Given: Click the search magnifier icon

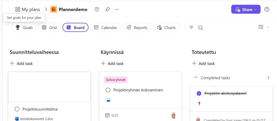Looking at the screenshot, I should pos(200,27).
